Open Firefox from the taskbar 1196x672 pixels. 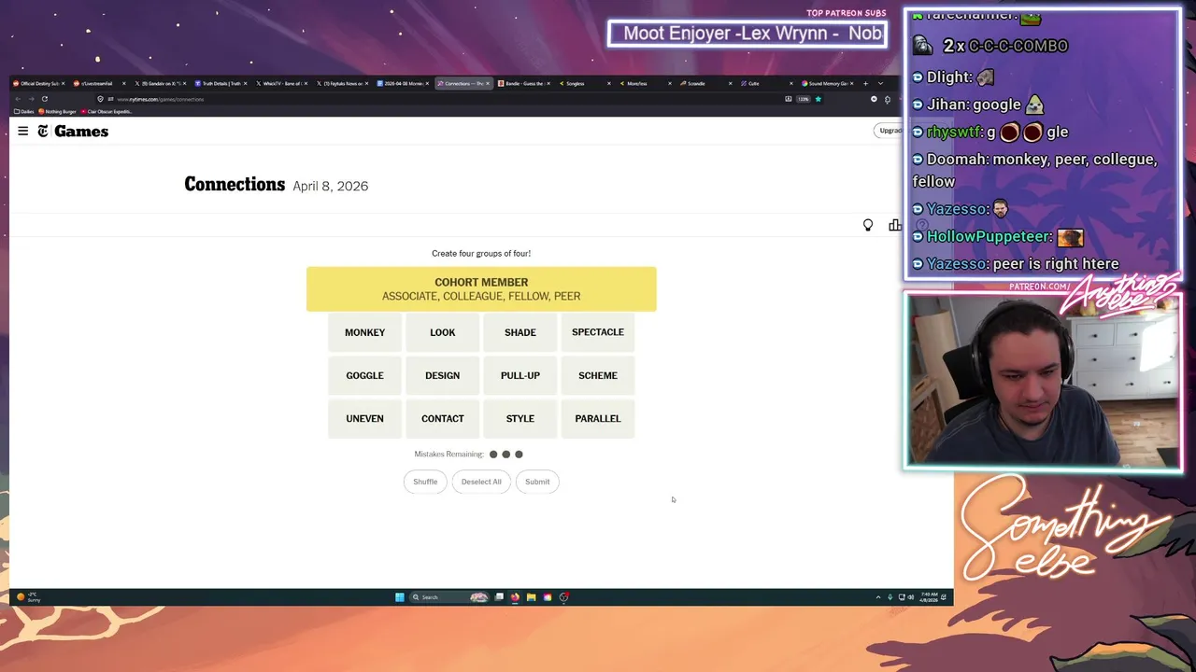[515, 597]
